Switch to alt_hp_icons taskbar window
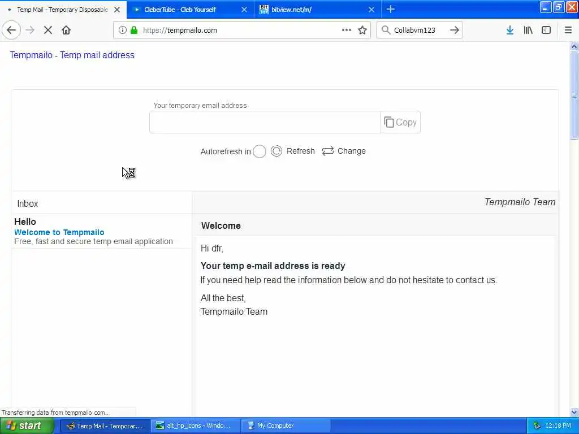The image size is (579, 434). (x=196, y=426)
